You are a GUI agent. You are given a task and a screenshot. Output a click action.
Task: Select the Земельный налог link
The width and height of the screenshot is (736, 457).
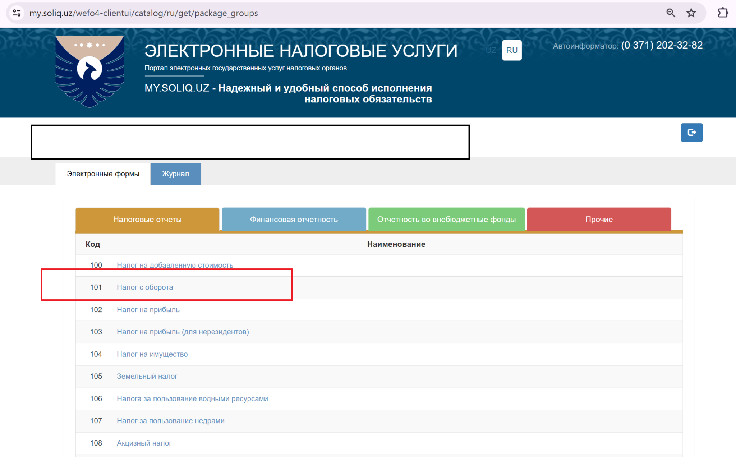tap(147, 376)
